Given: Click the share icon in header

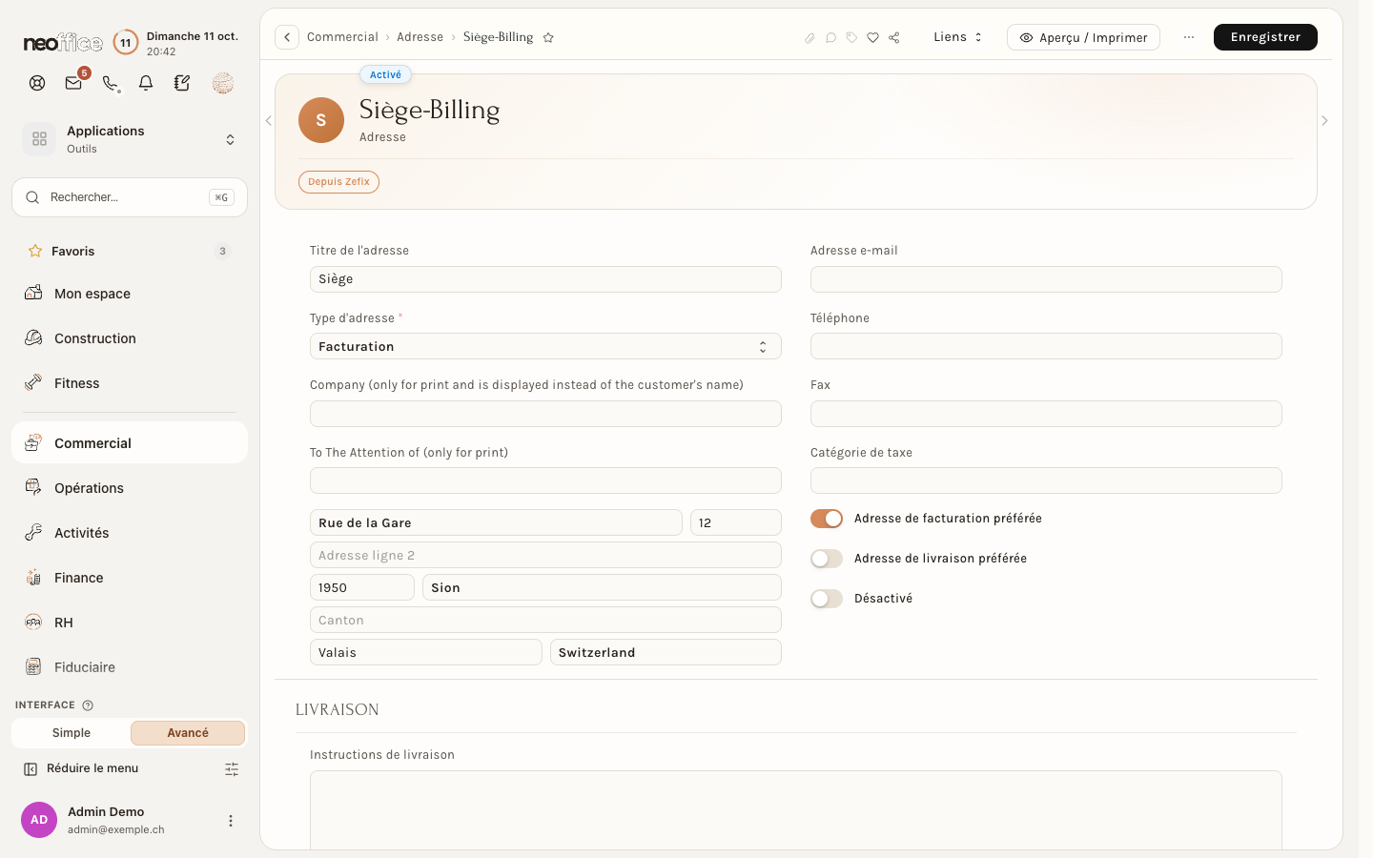Looking at the screenshot, I should click(x=893, y=37).
